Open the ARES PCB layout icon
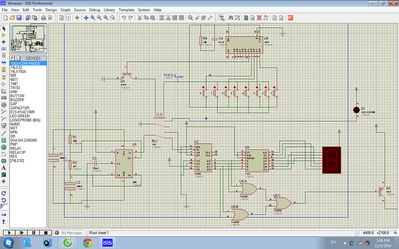 291,18
